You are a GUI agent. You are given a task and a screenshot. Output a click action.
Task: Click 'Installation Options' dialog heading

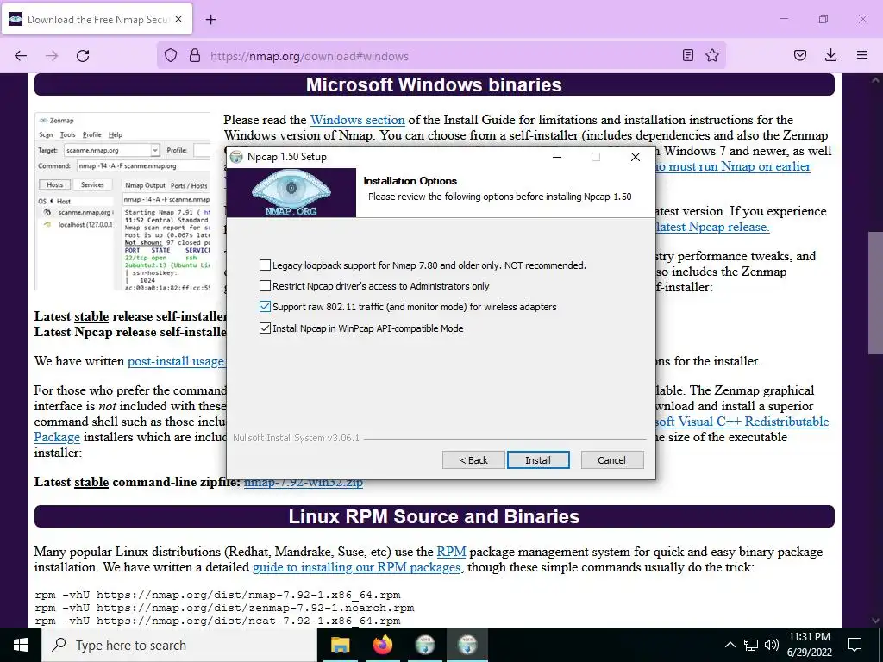(x=410, y=181)
